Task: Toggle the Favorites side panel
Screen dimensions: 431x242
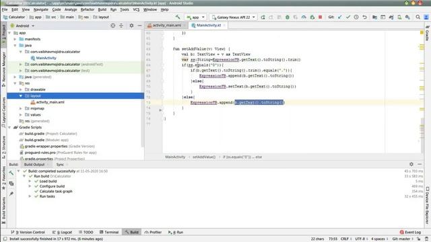Action: (x=3, y=177)
